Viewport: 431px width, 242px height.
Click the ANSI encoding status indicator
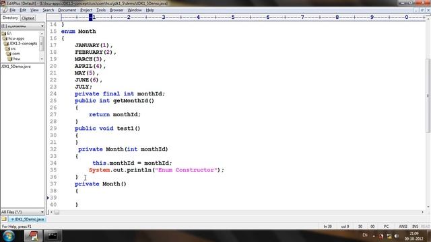pyautogui.click(x=403, y=227)
